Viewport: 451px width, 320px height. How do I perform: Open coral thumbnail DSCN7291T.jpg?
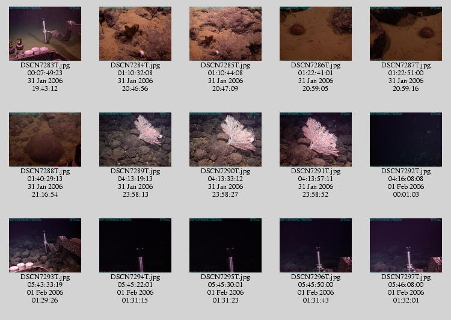pyautogui.click(x=316, y=140)
